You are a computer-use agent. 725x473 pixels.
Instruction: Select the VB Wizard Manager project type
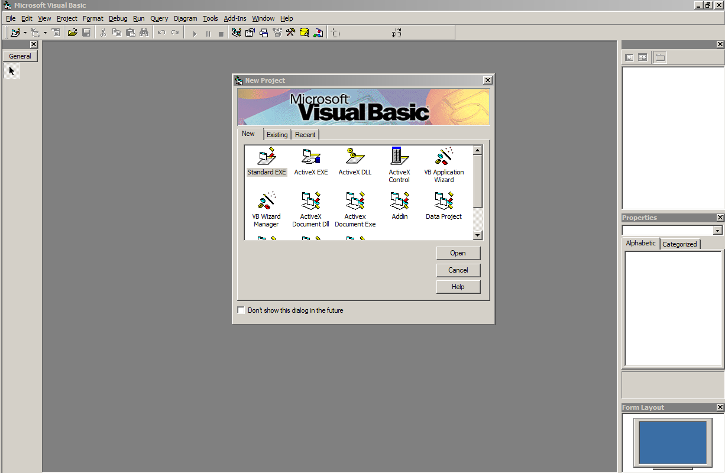click(x=266, y=209)
